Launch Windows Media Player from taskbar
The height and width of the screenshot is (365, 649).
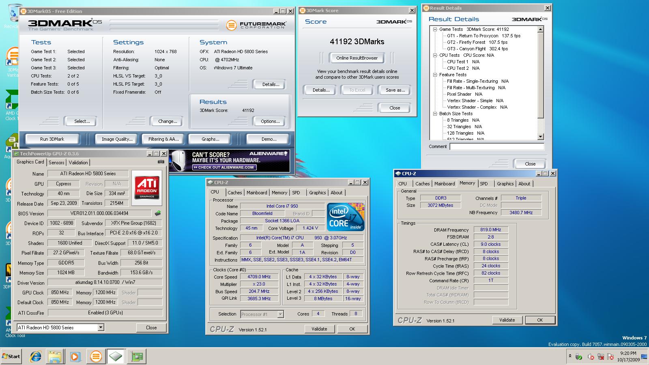point(75,356)
